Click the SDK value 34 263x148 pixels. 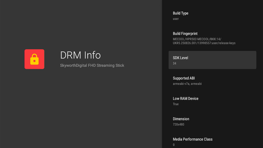pyautogui.click(x=175, y=63)
